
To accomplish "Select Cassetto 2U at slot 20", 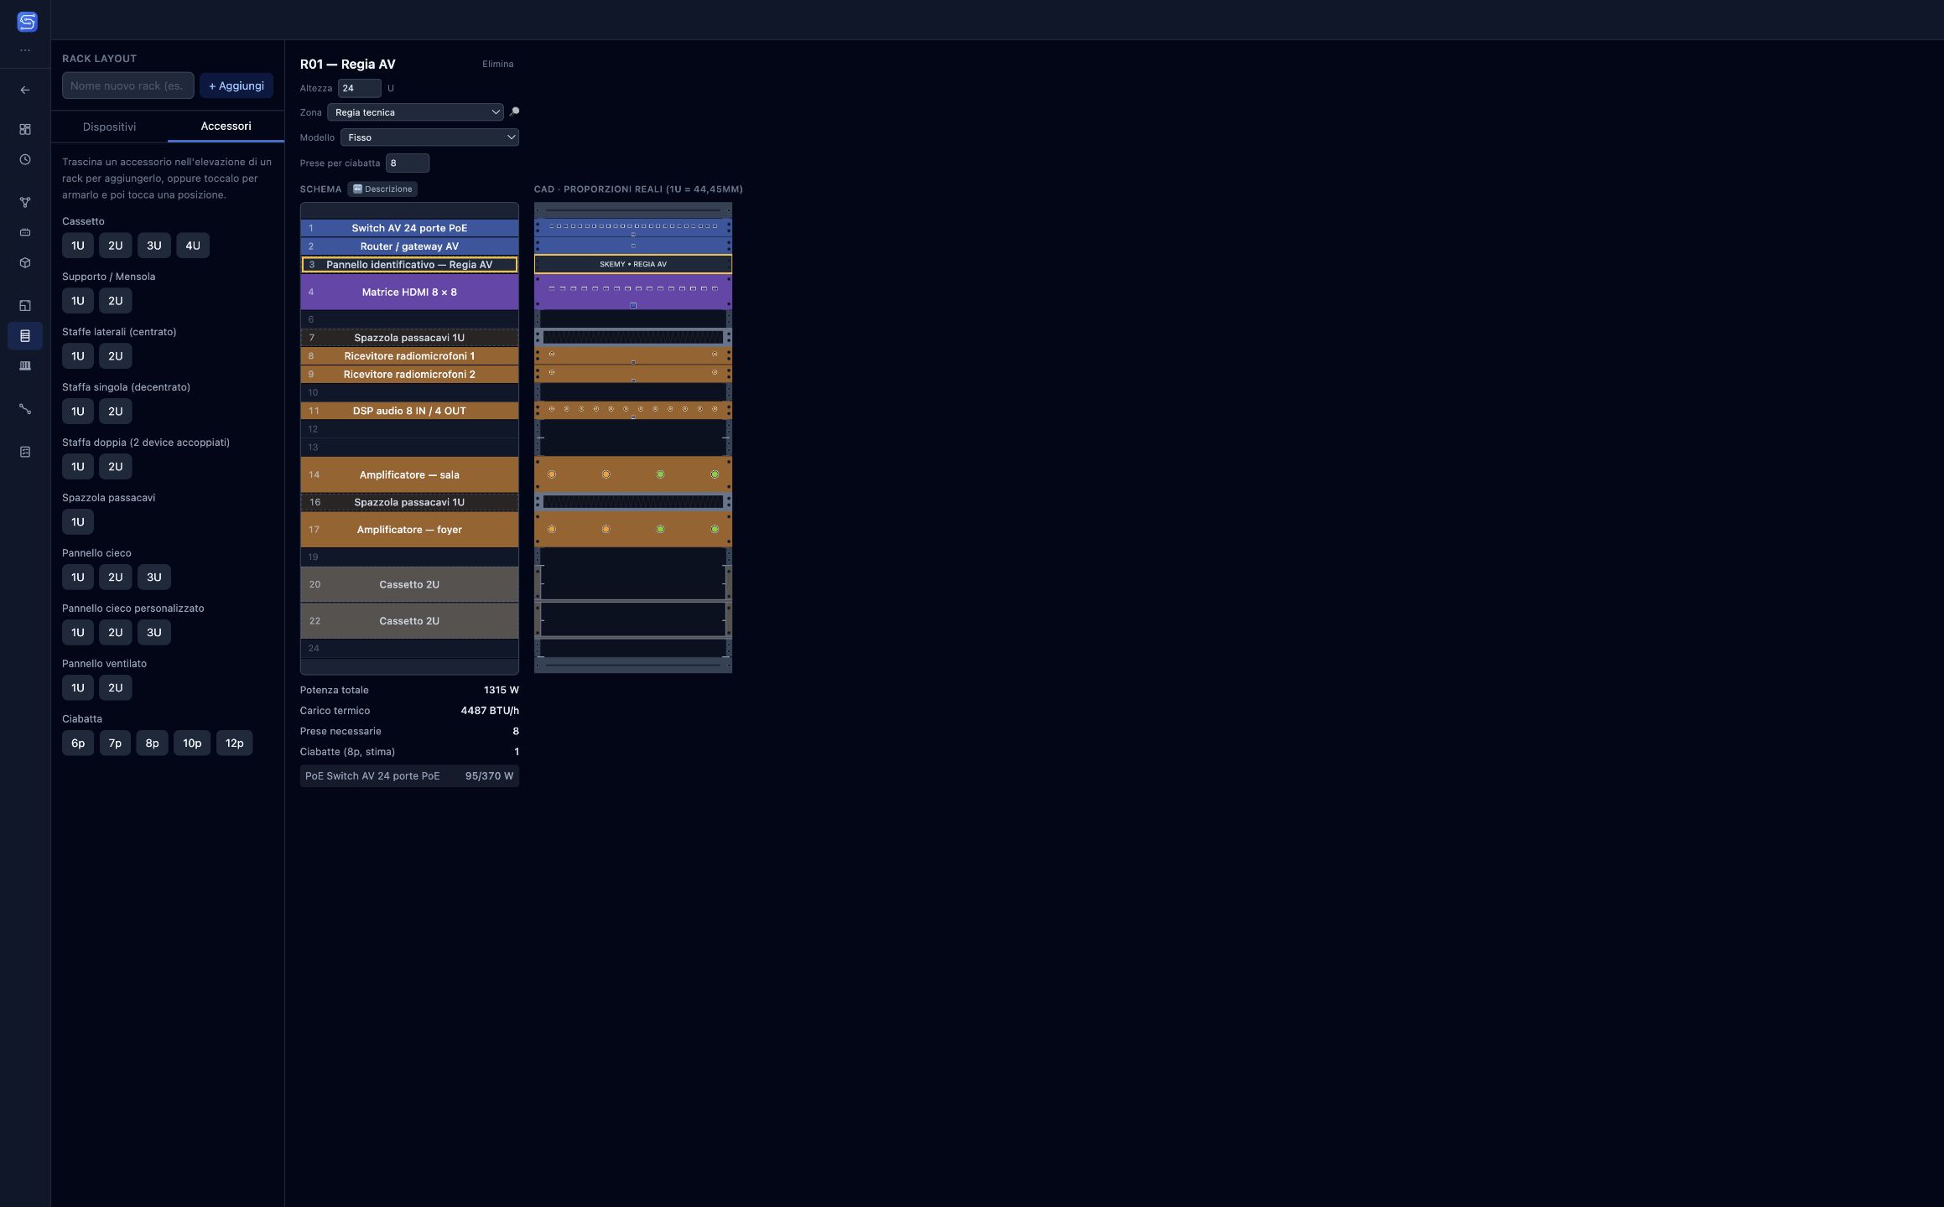I will coord(409,585).
